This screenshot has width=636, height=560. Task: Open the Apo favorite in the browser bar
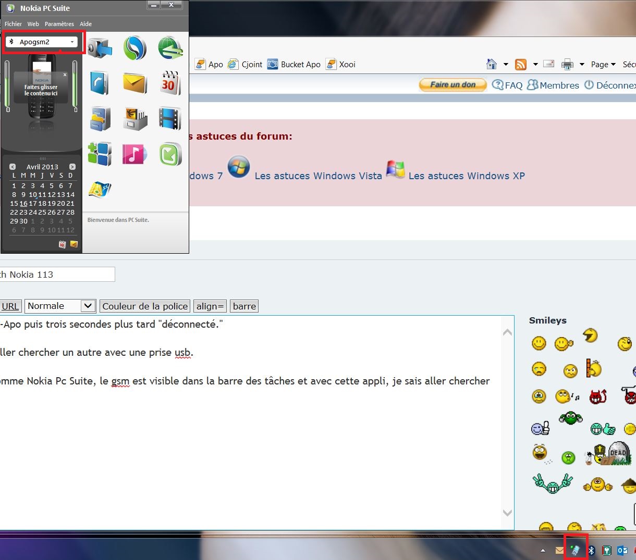pyautogui.click(x=209, y=64)
